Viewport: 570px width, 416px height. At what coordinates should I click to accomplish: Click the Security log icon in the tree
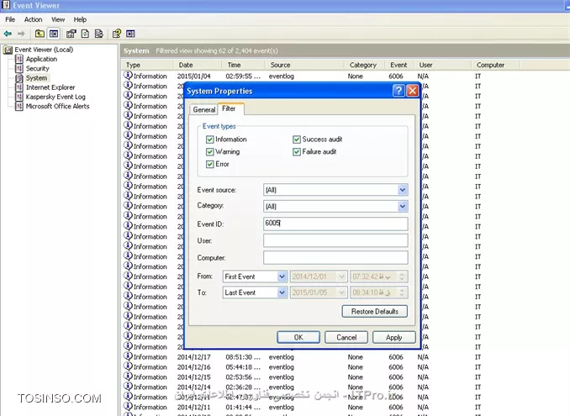point(19,68)
